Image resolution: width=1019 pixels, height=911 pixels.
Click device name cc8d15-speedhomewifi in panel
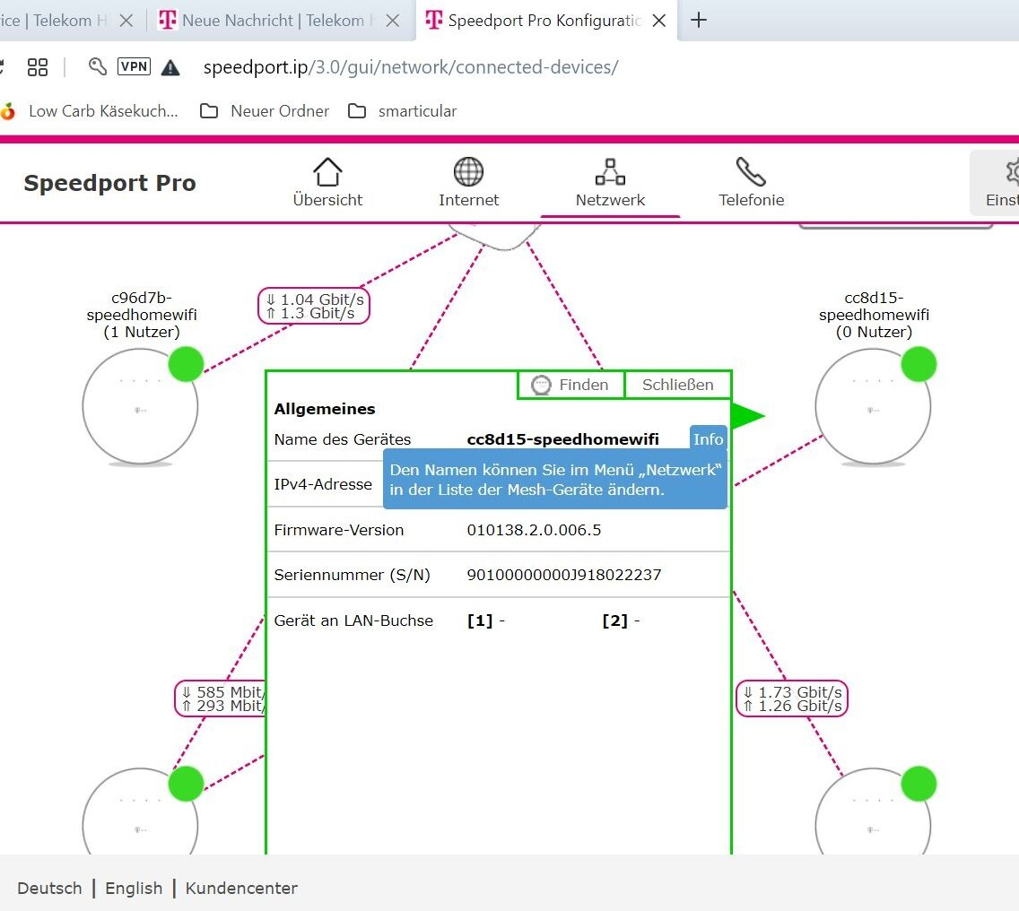point(562,439)
